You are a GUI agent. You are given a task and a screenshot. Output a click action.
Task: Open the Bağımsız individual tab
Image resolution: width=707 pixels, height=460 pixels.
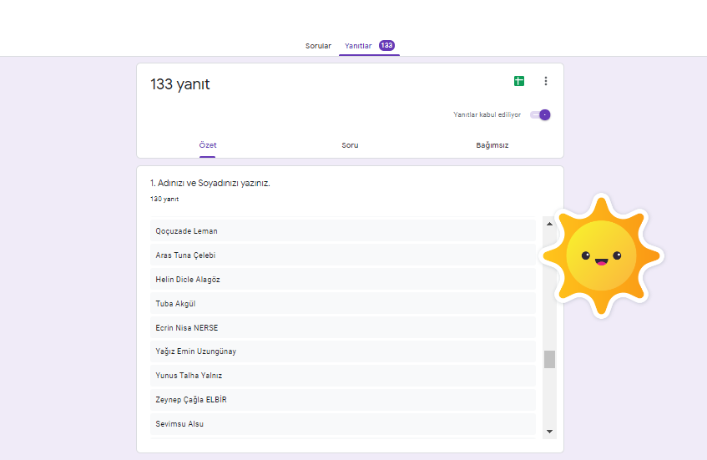click(492, 145)
